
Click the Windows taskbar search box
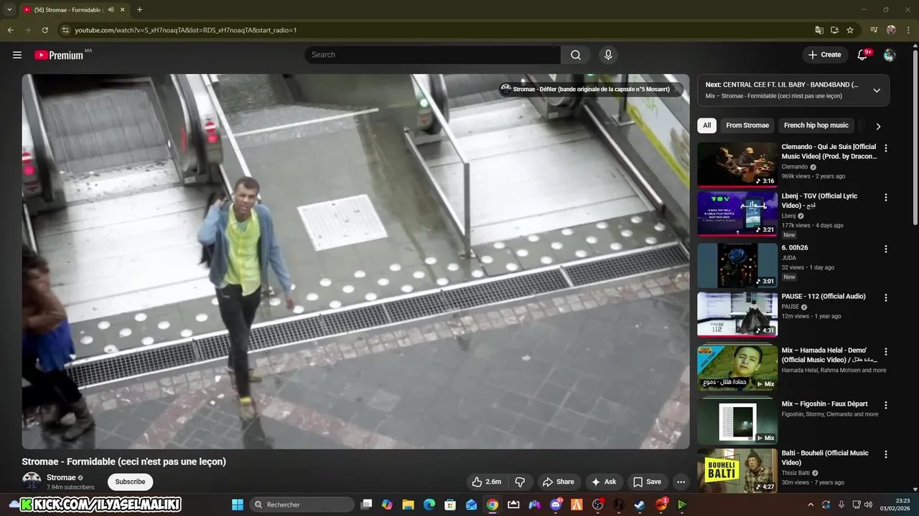[302, 505]
